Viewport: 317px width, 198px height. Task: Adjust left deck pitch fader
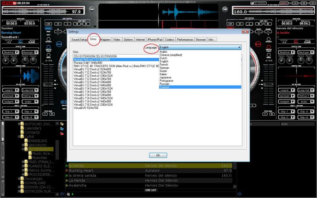(x=48, y=84)
